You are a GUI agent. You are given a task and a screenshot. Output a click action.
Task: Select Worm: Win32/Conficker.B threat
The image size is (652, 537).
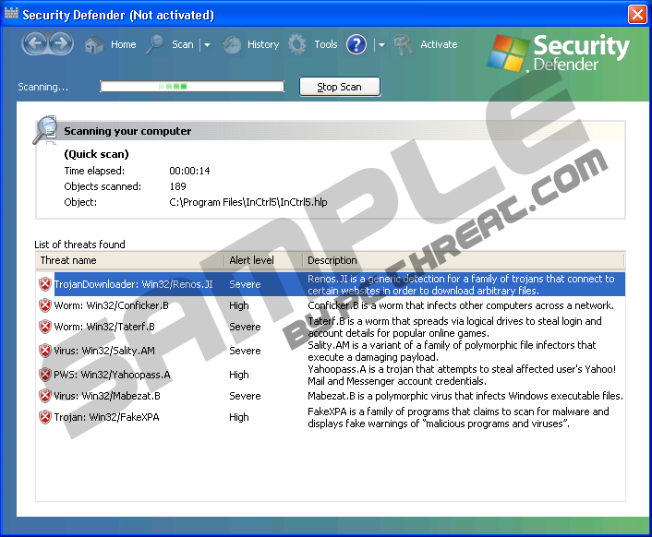point(111,305)
